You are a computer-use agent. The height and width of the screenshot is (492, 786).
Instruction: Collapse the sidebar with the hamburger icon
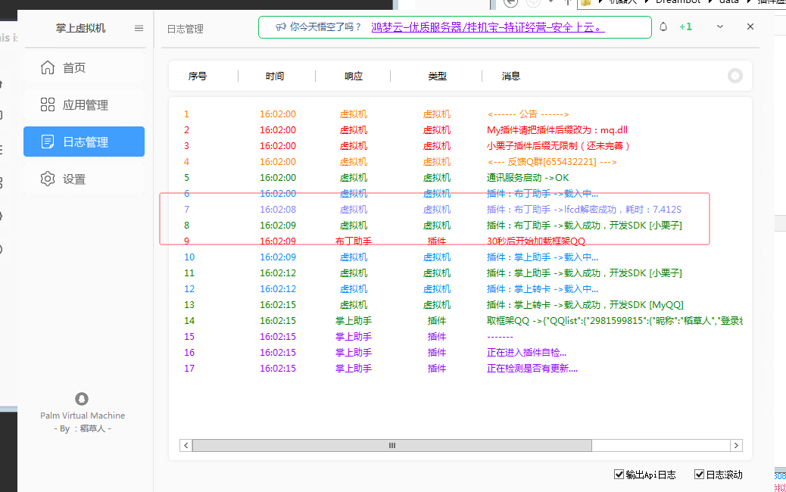coord(139,28)
